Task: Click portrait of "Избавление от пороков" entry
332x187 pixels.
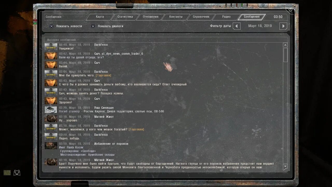Action: (51, 146)
